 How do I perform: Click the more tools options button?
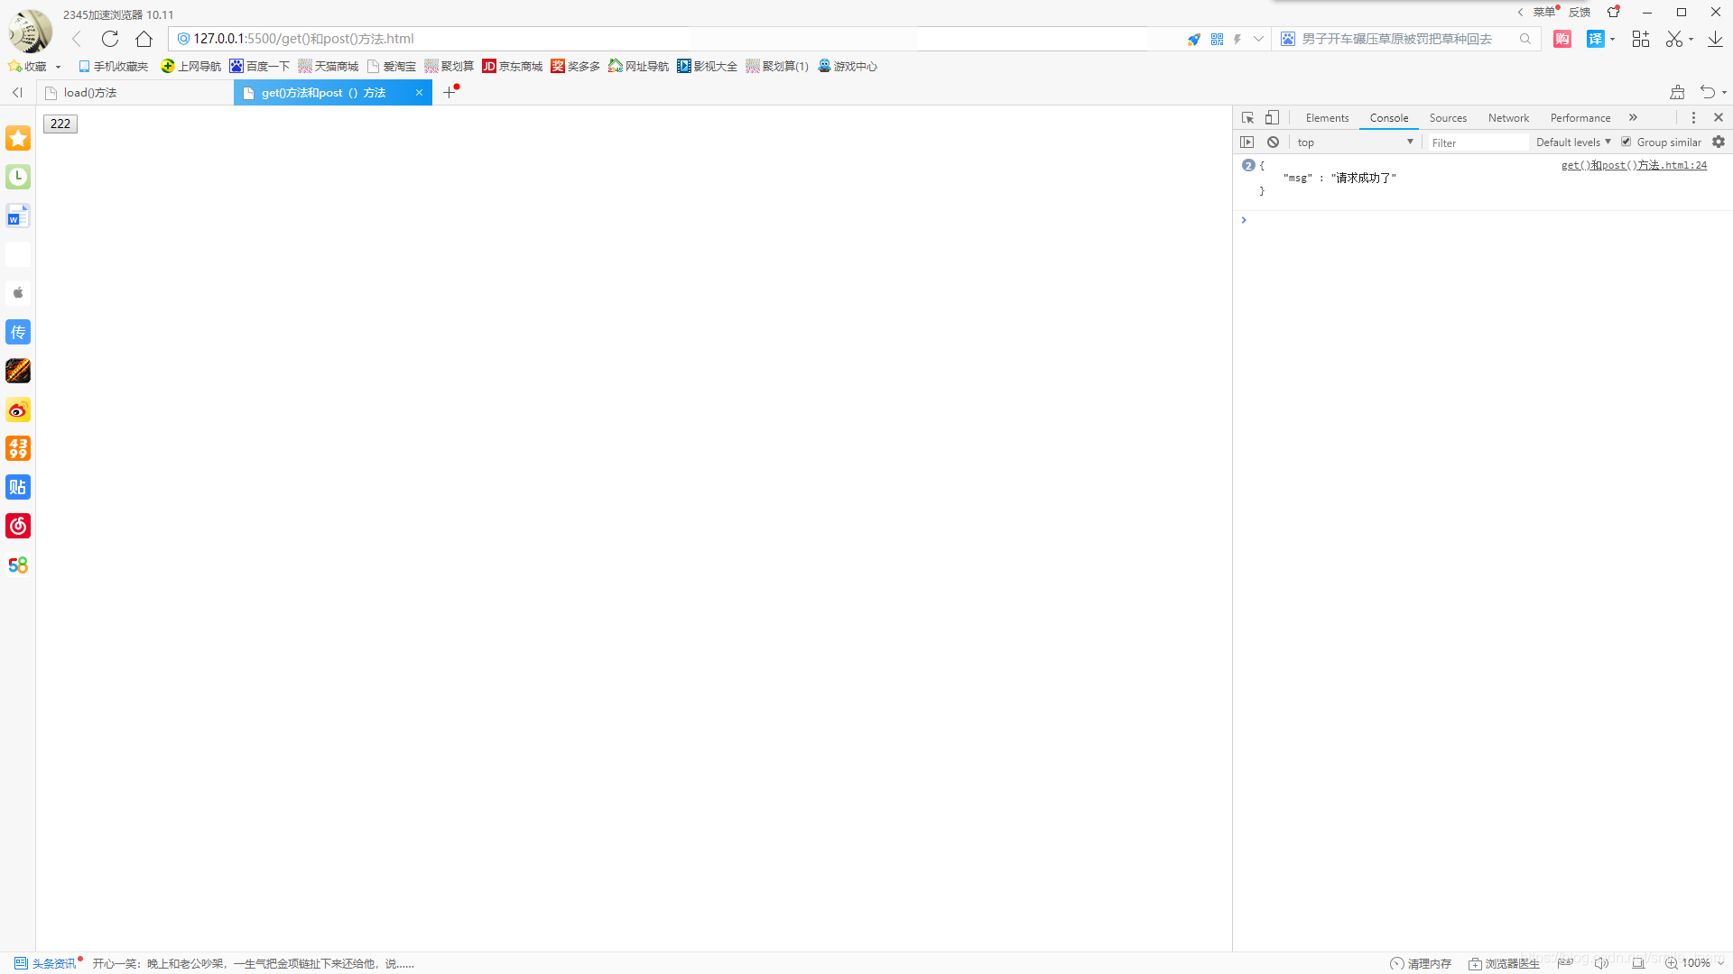pyautogui.click(x=1692, y=116)
